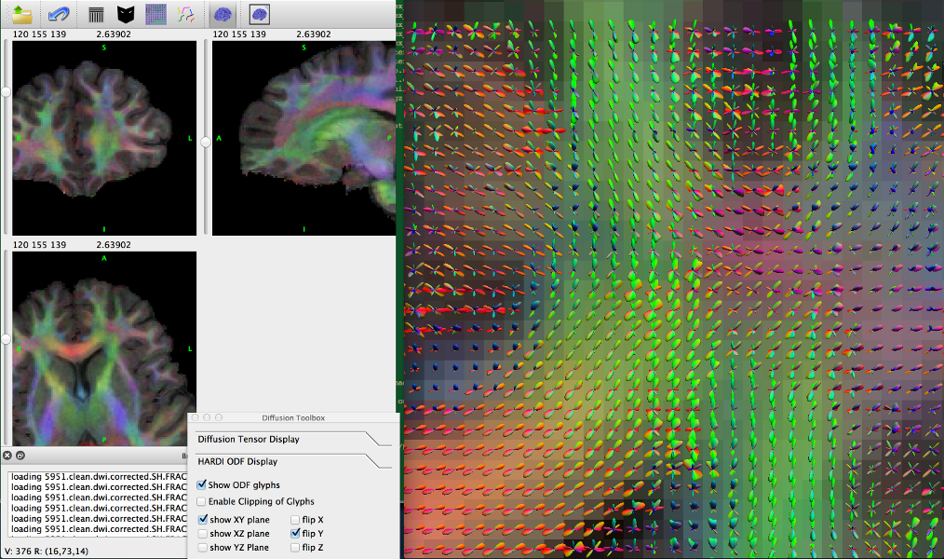The height and width of the screenshot is (559, 944).
Task: Float the log dock panel
Action: coord(20,456)
